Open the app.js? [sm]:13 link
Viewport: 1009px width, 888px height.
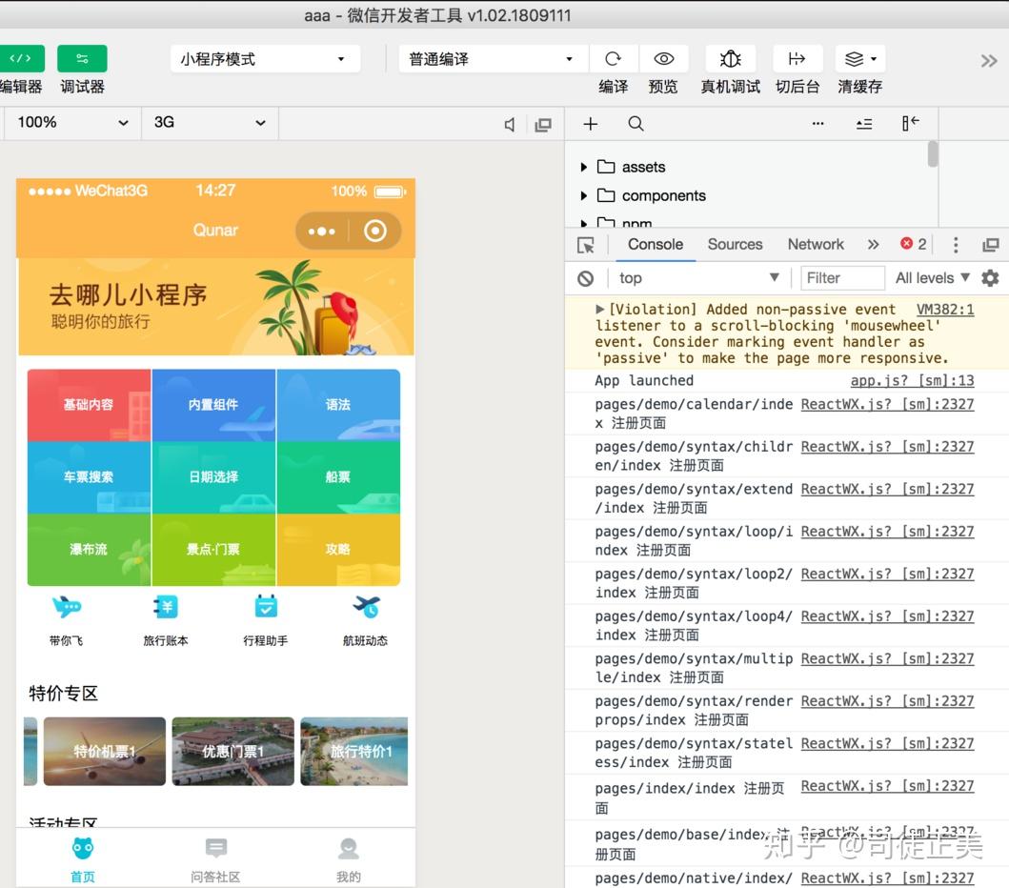(912, 380)
